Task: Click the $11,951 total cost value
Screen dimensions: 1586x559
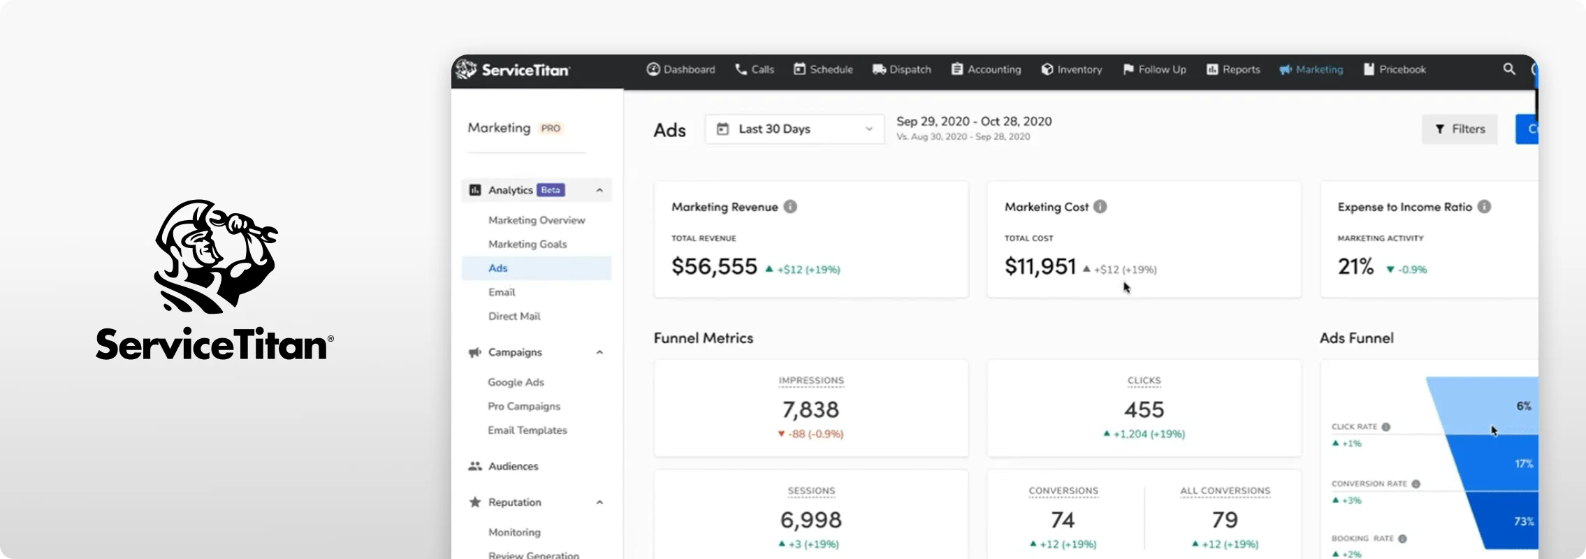Action: [x=1040, y=266]
